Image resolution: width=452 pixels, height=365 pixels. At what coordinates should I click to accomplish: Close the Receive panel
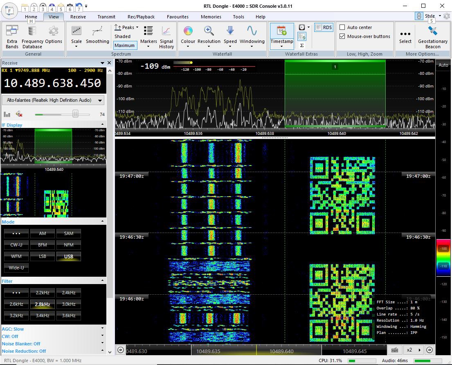pyautogui.click(x=109, y=63)
